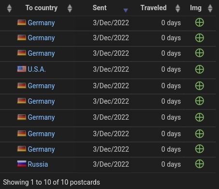Click the Russia flag icon
Viewport: 219px width, 189px height.
22,164
